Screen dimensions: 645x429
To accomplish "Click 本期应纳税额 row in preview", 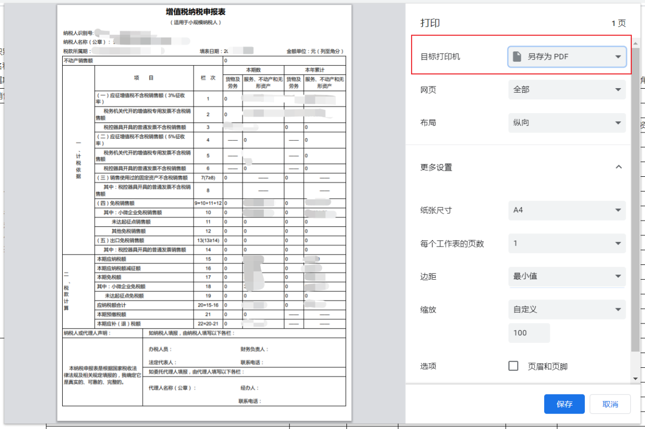I will tap(220, 259).
